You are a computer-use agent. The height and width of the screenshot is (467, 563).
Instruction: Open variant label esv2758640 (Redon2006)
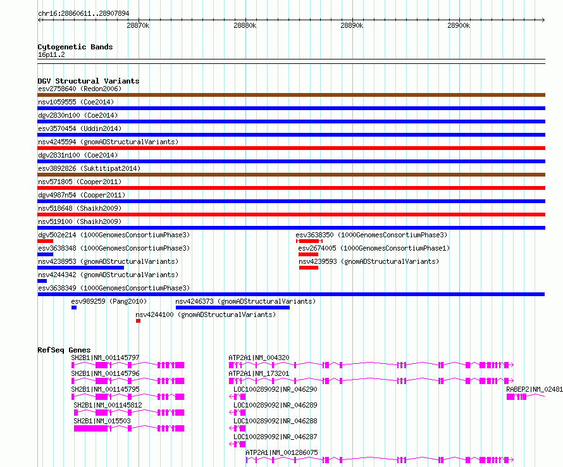(x=80, y=89)
